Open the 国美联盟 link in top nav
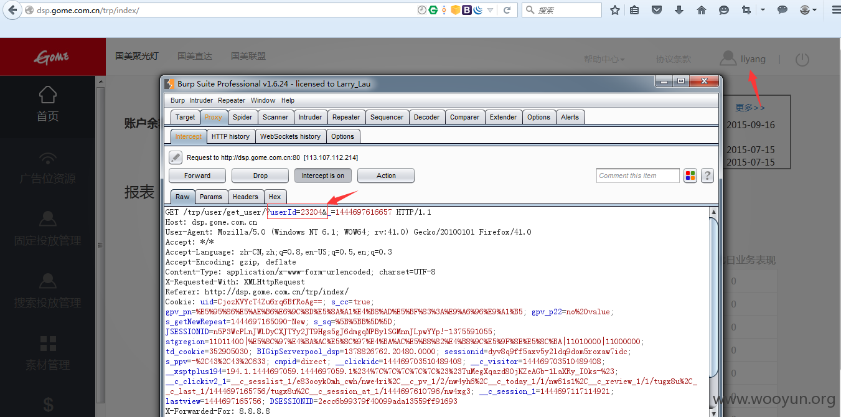The image size is (841, 417). (248, 56)
